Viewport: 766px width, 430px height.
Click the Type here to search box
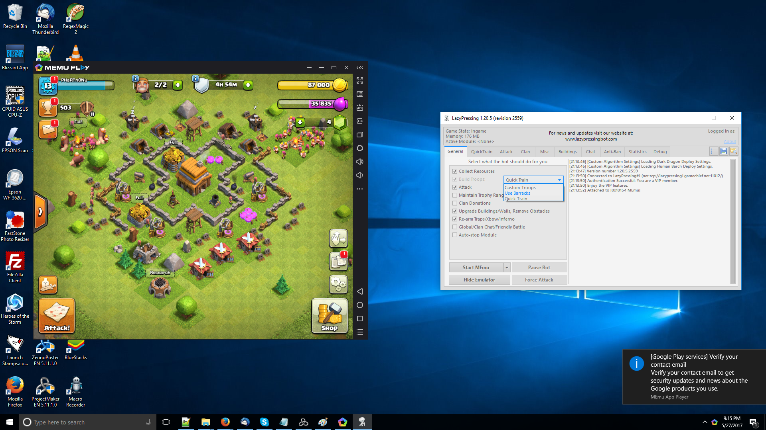(88, 422)
